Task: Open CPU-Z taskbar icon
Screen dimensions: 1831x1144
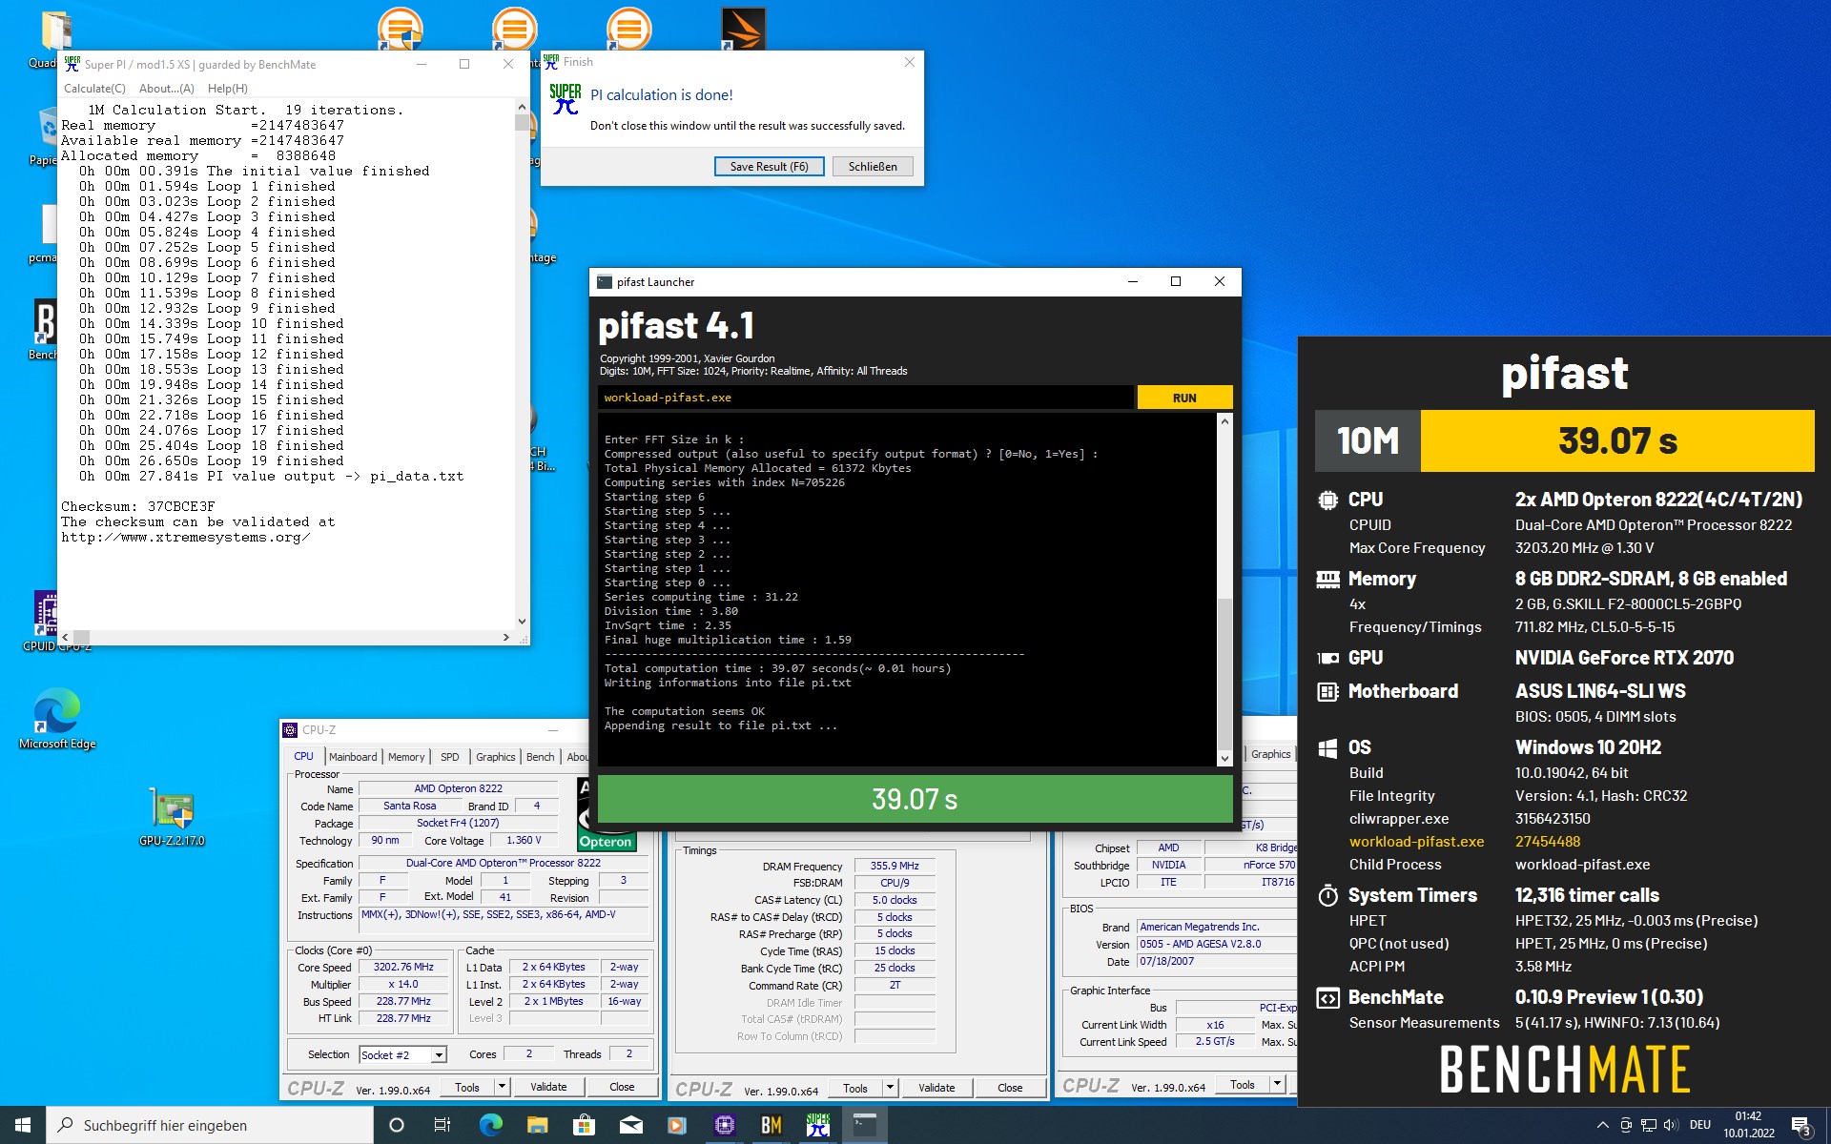Action: point(724,1125)
